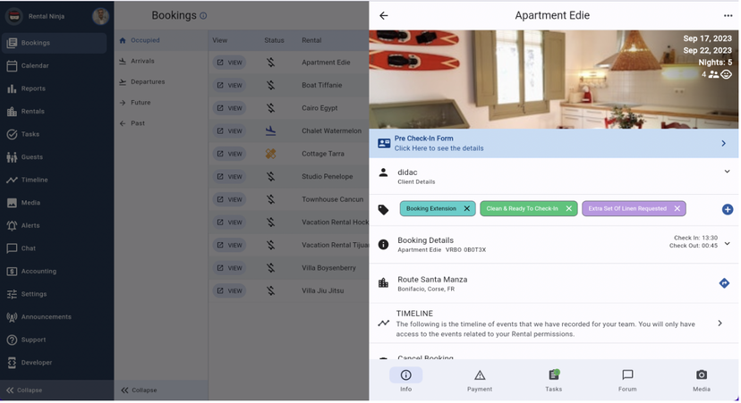Open Calendar in the left sidebar
The height and width of the screenshot is (403, 741).
click(35, 65)
